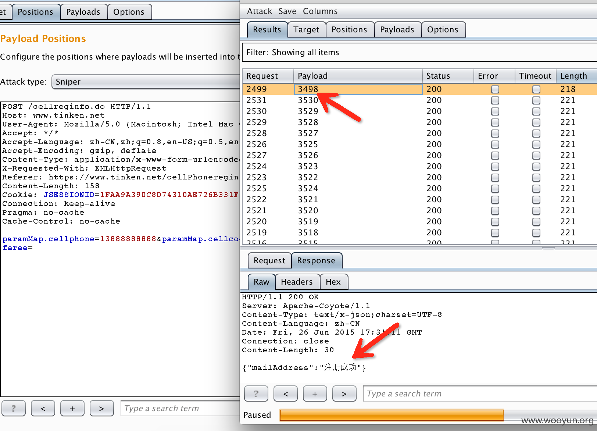This screenshot has width=597, height=431.
Task: Go to next match in positions search
Action: [x=102, y=409]
